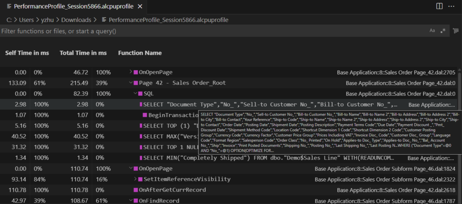Collapse the SQL tree node
The image size is (462, 204).
[135, 93]
